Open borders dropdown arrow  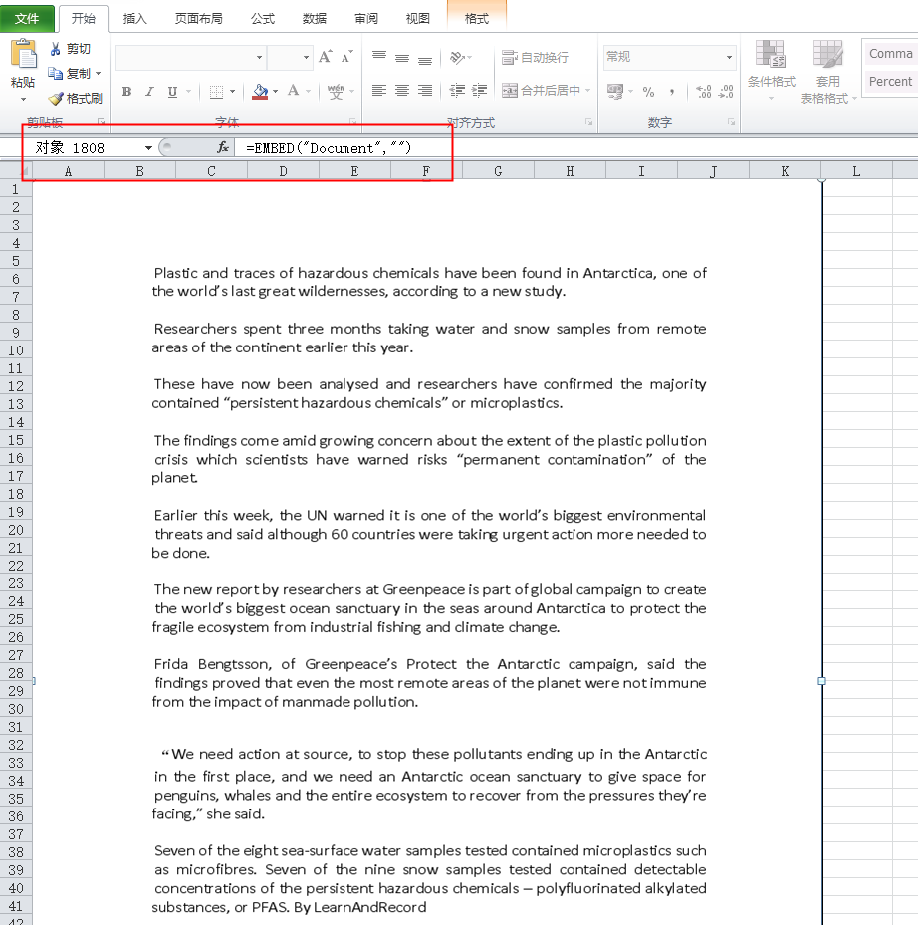[x=232, y=91]
